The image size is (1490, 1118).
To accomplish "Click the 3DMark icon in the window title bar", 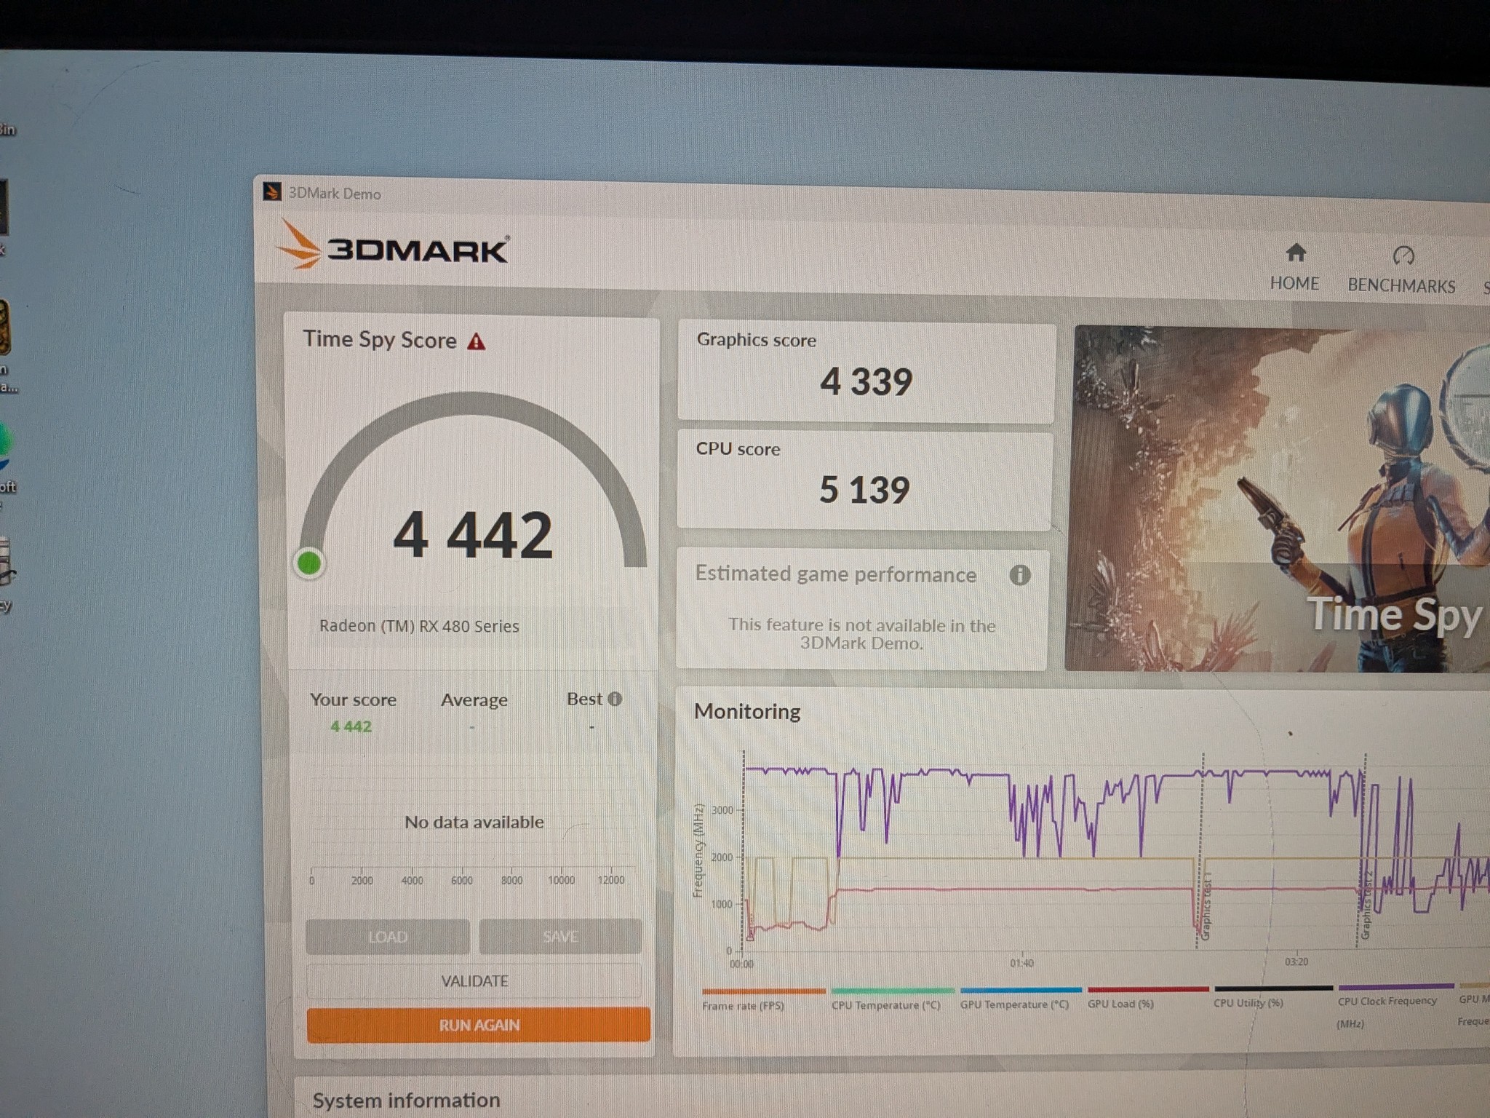I will click(272, 191).
